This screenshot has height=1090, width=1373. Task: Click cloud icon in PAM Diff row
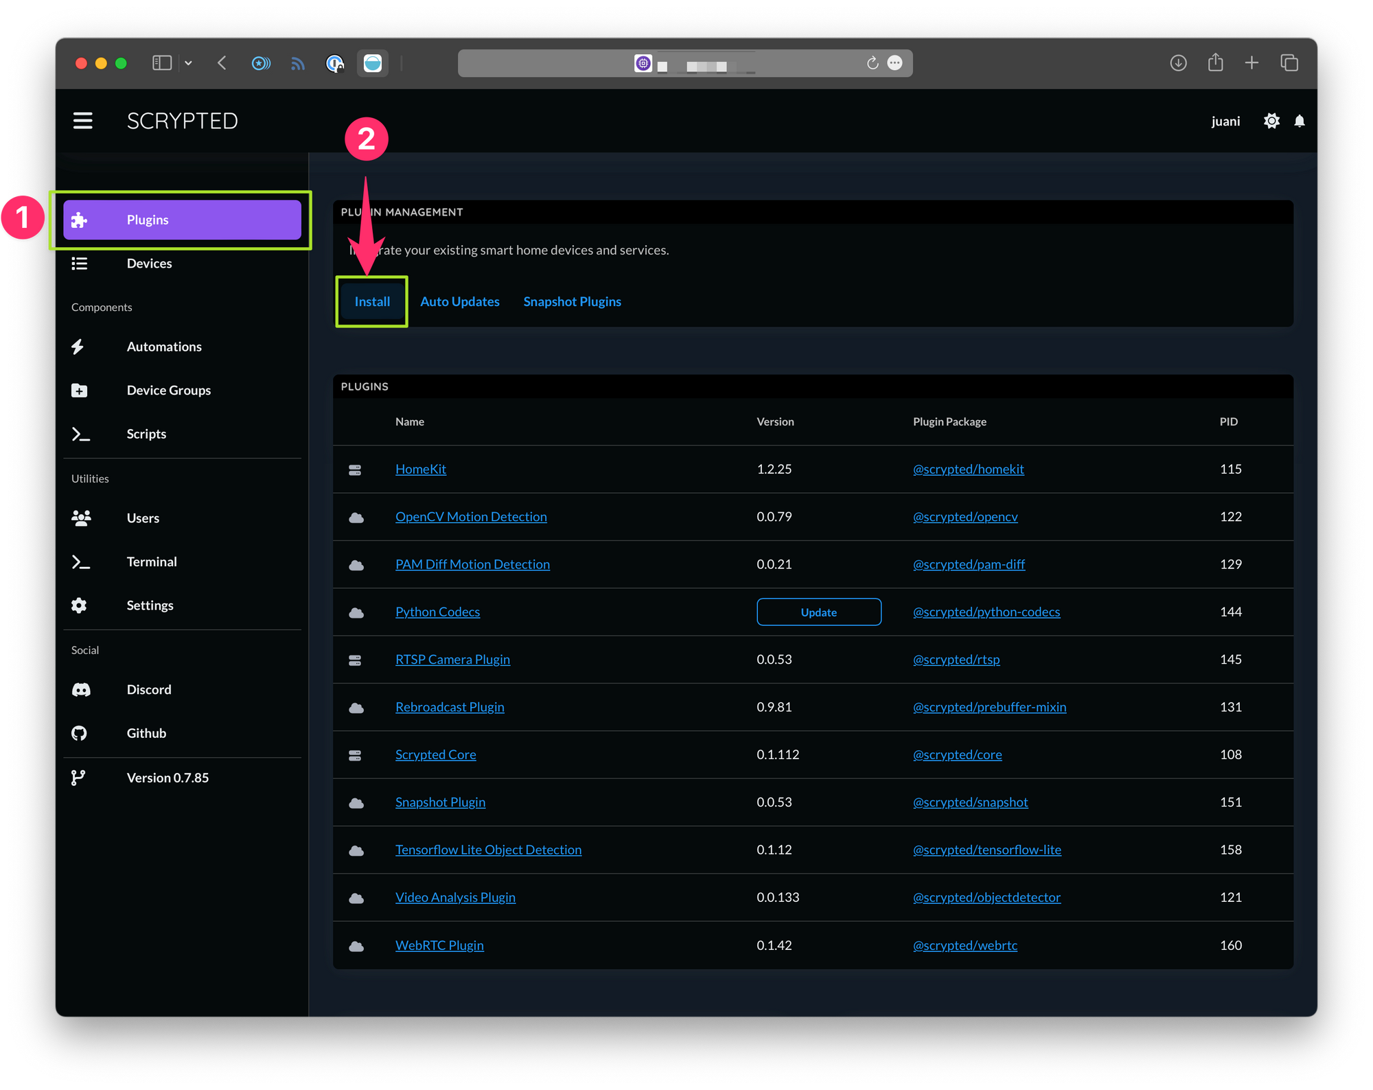coord(356,565)
